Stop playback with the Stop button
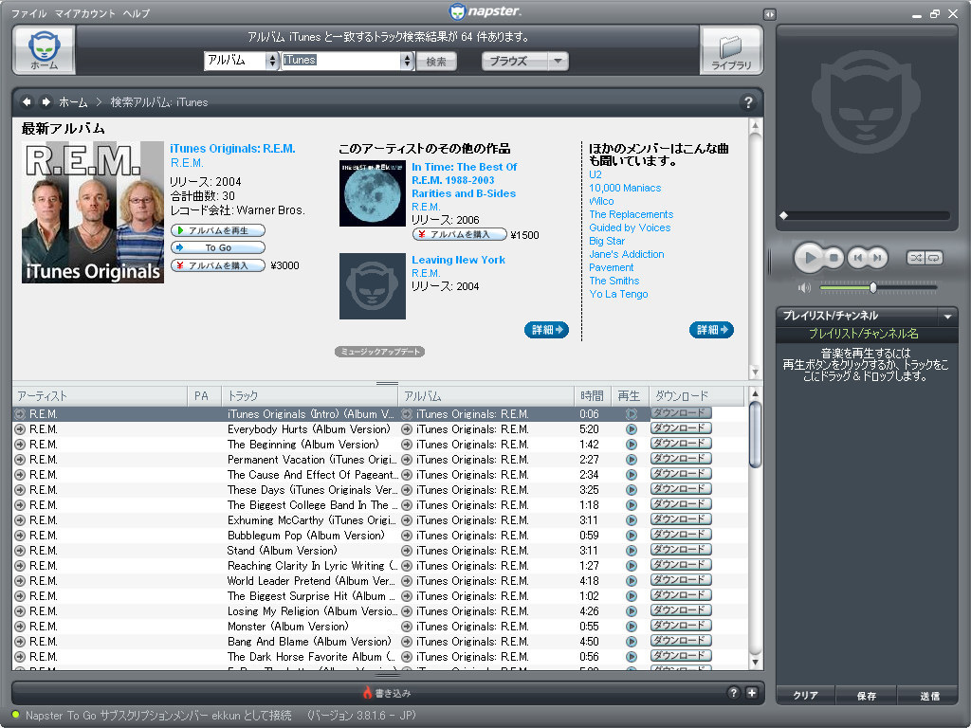This screenshot has height=728, width=971. pos(834,258)
